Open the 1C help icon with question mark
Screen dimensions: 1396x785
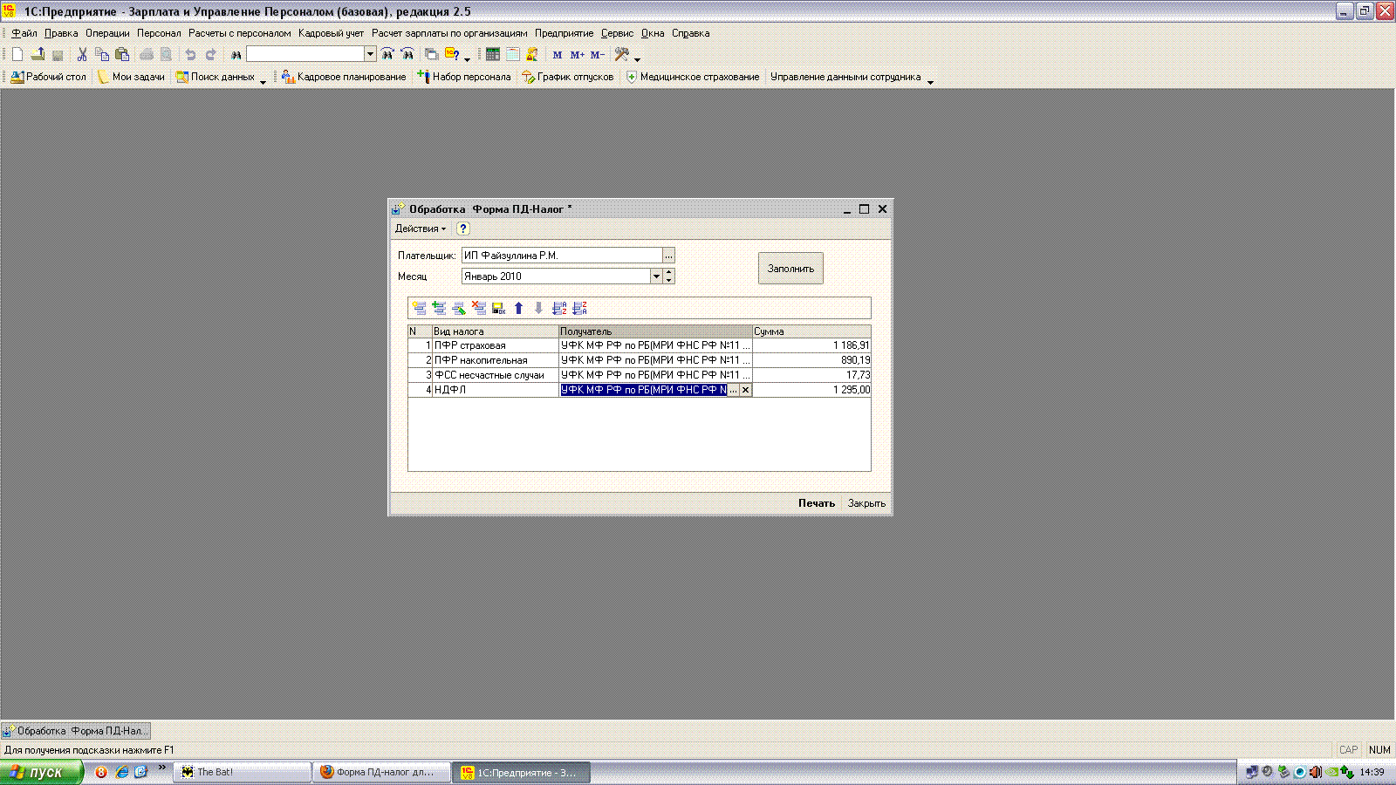coord(452,54)
